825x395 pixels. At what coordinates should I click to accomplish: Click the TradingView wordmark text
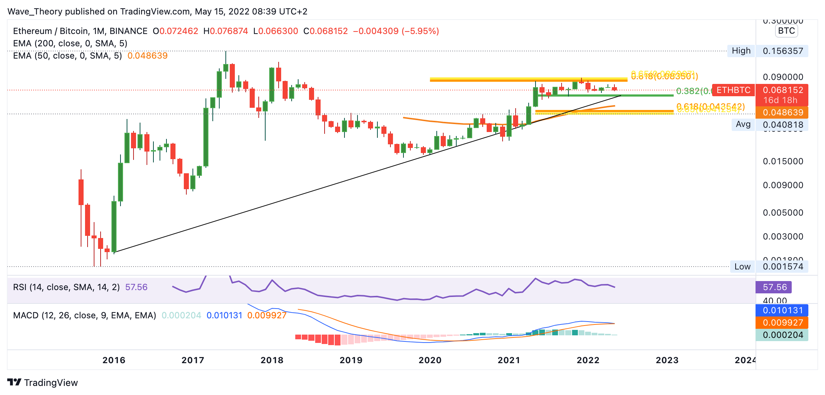tap(51, 383)
